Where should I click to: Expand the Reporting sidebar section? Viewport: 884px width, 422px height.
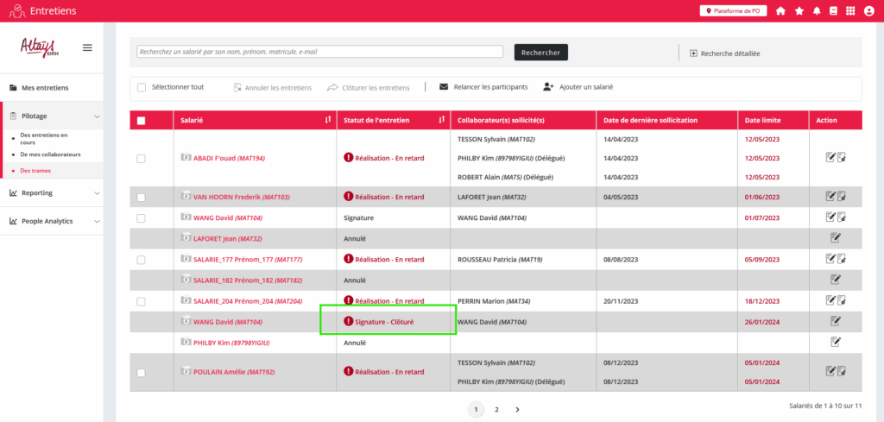click(97, 192)
